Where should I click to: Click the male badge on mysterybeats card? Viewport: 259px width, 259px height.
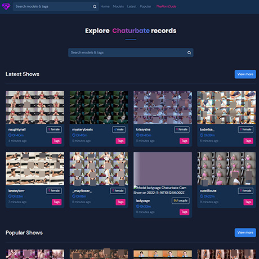click(x=119, y=129)
